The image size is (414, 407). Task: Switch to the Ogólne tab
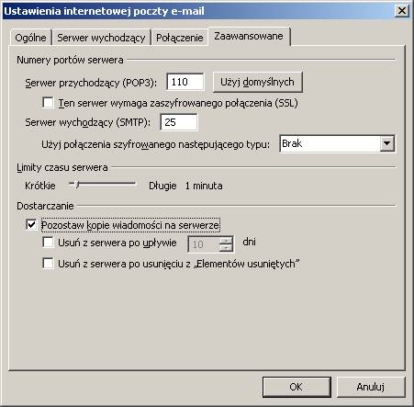(x=30, y=38)
